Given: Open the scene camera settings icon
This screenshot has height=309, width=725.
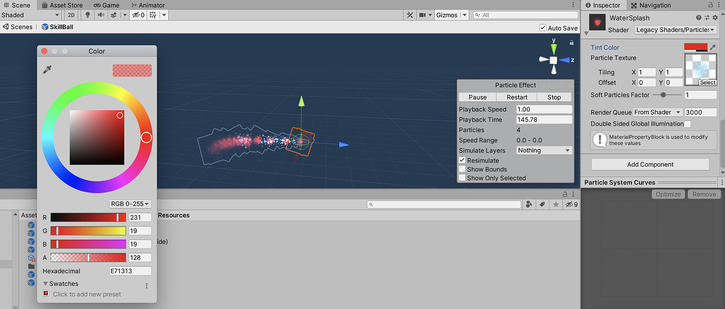Looking at the screenshot, I should [x=423, y=15].
